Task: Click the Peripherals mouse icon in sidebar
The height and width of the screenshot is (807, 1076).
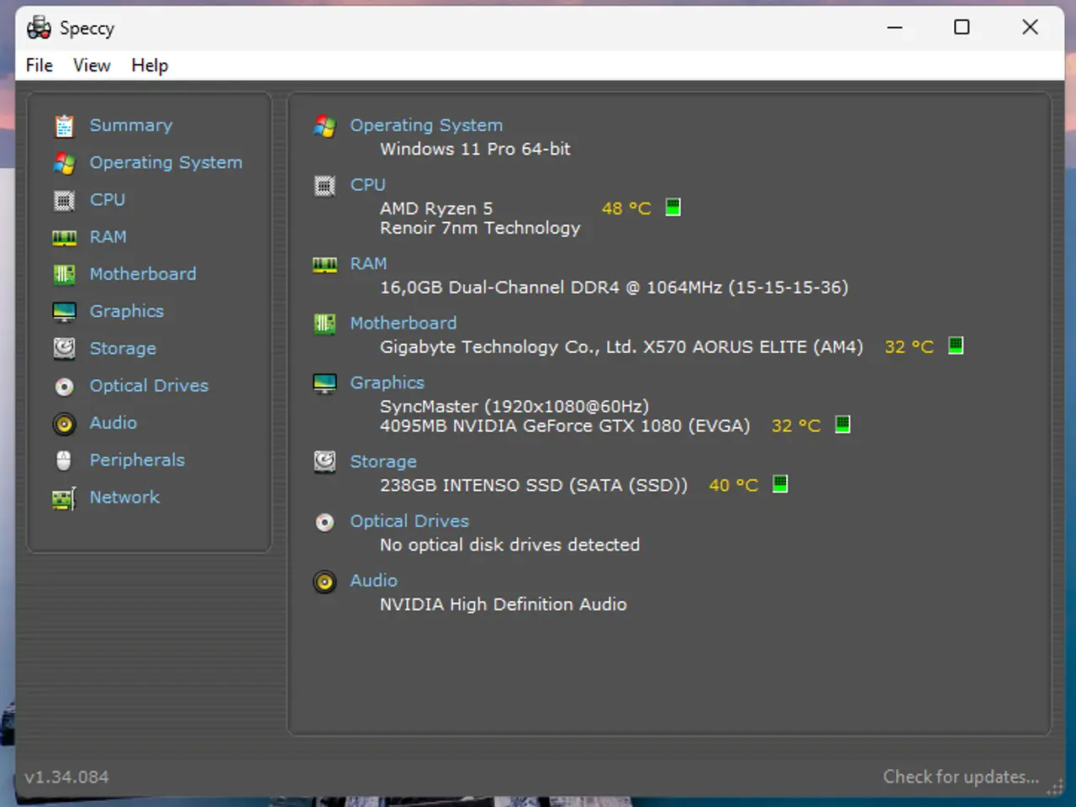Action: (x=65, y=461)
